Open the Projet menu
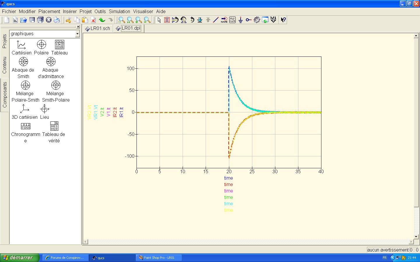This screenshot has height=262, width=420. pos(85,11)
